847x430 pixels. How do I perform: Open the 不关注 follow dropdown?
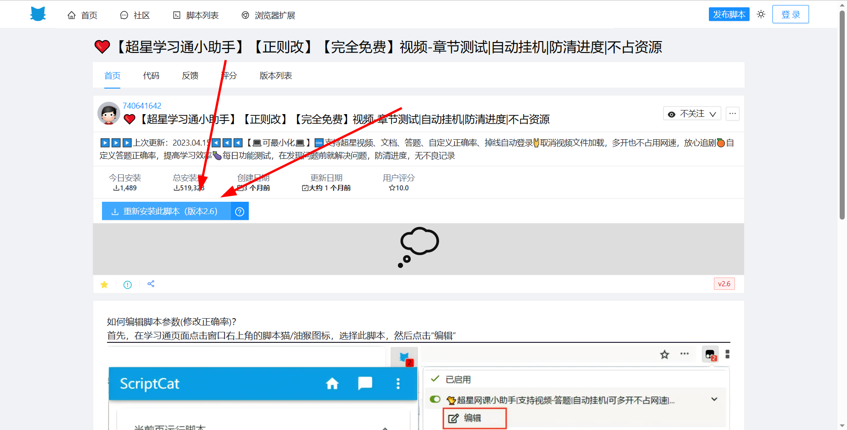tap(692, 114)
